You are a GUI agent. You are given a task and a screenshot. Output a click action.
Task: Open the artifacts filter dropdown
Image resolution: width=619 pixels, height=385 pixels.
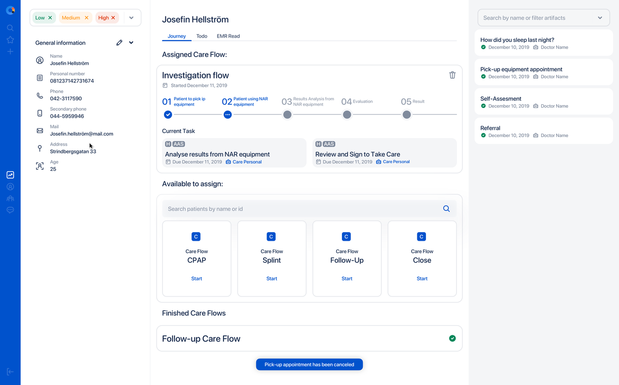(x=600, y=18)
